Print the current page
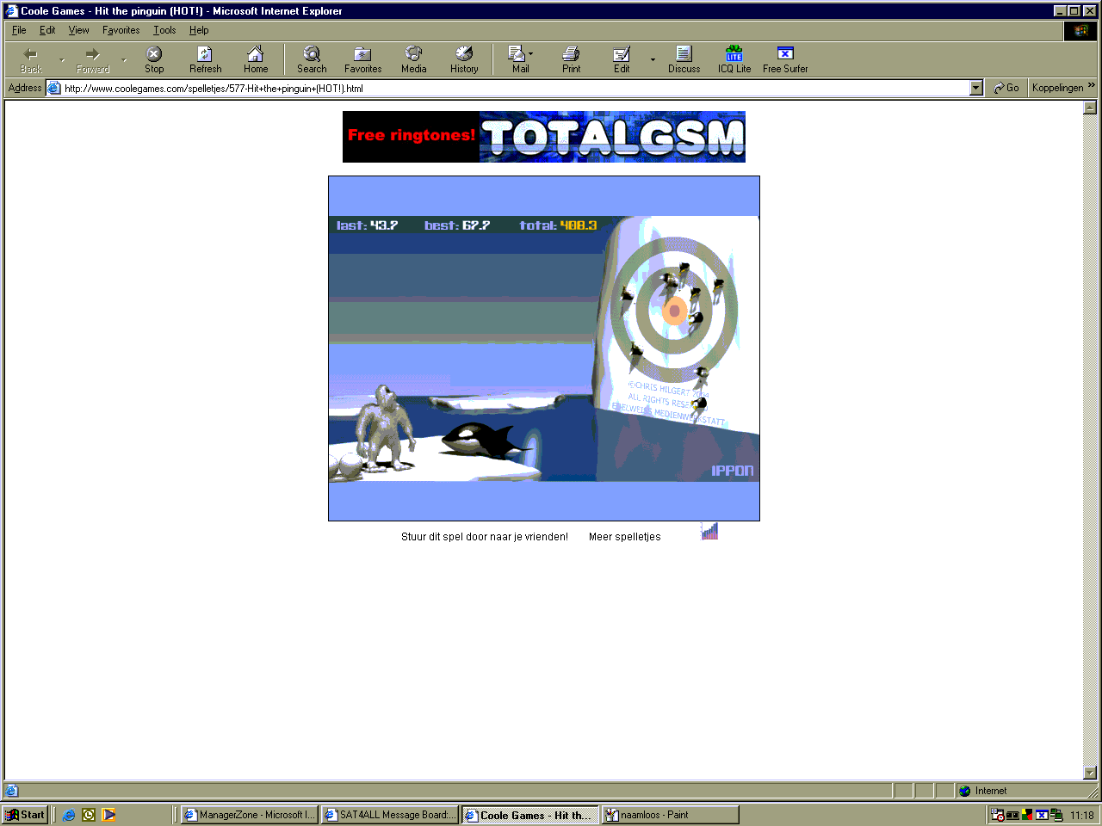 [x=572, y=59]
